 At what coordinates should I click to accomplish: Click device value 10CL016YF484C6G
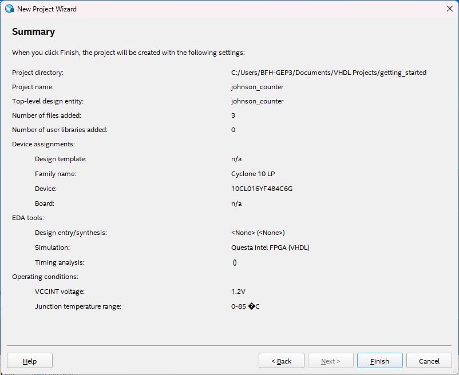tap(262, 189)
